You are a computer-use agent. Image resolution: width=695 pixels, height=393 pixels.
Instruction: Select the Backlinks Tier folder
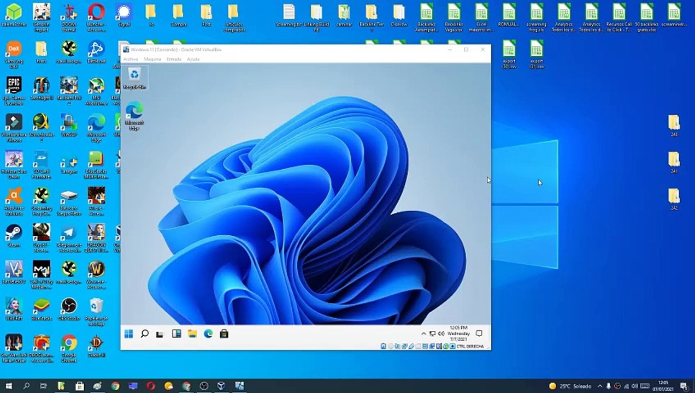coord(371,17)
